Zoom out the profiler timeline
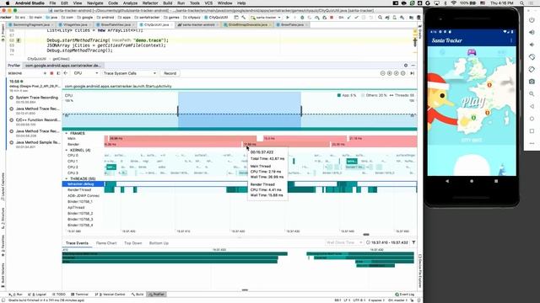Image resolution: width=540 pixels, height=303 pixels. click(x=382, y=73)
